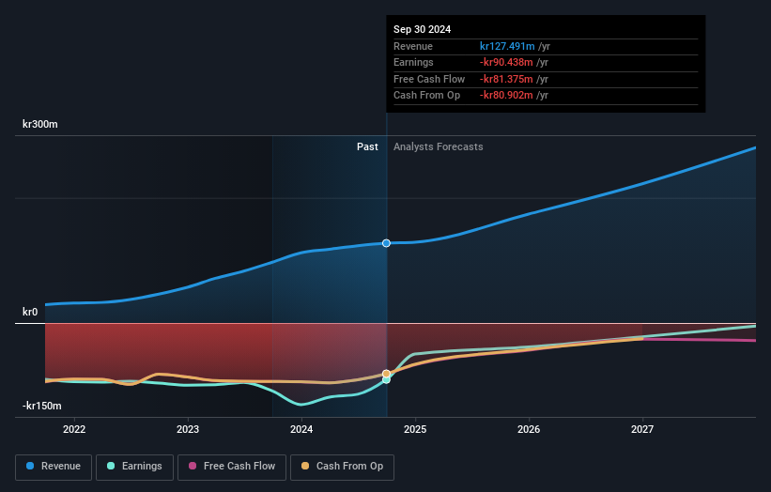Image resolution: width=771 pixels, height=492 pixels.
Task: Click the -kr80.902m cash from op value
Action: tap(506, 96)
